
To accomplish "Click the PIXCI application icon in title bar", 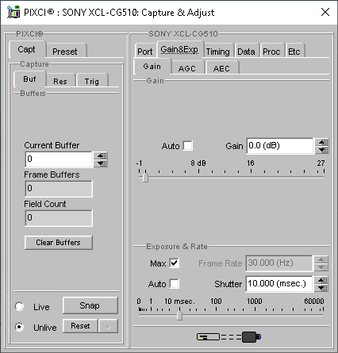I will coord(13,12).
